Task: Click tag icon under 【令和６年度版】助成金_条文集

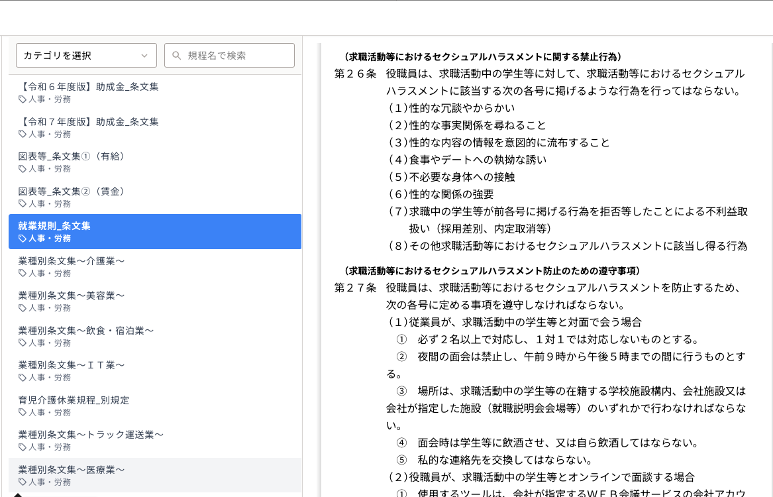Action: (x=23, y=99)
